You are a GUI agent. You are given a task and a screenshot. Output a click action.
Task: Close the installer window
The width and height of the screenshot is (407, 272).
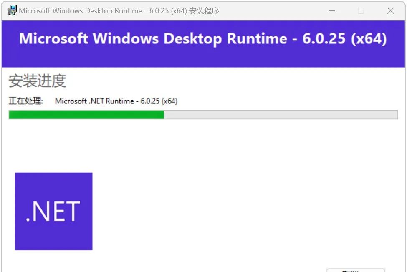click(390, 11)
